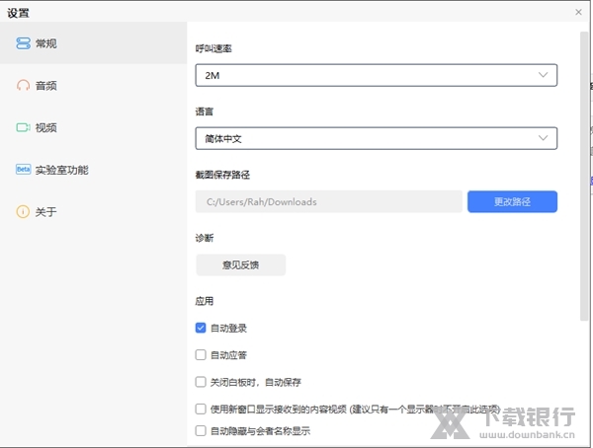
Task: Click the 应用 section label
Action: 205,301
